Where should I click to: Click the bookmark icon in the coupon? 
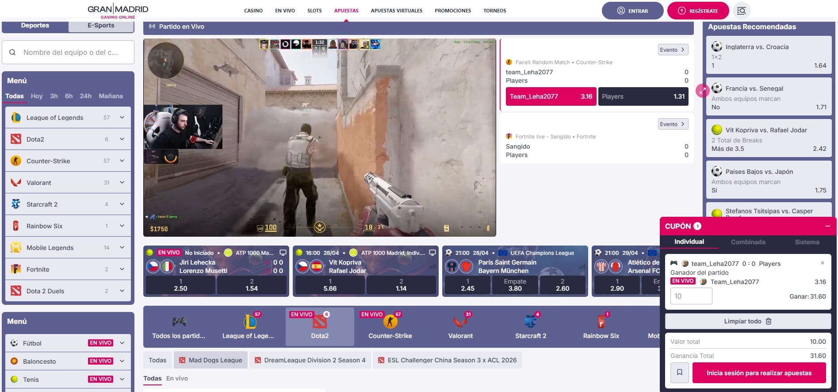(680, 373)
